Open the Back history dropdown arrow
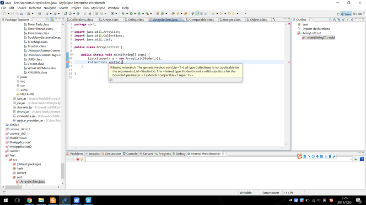Viewport: 366px width, 205px height. (x=237, y=14)
